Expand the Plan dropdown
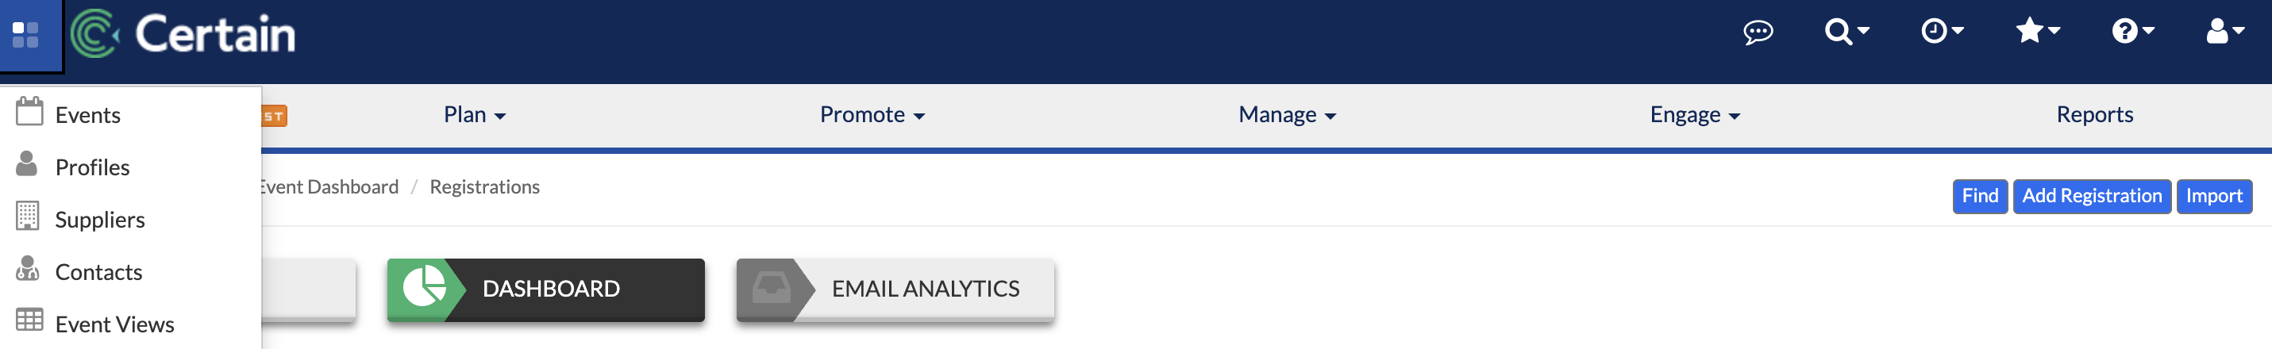The width and height of the screenshot is (2272, 349). point(475,114)
